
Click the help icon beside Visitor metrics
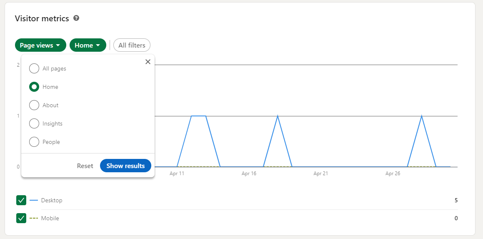click(76, 18)
